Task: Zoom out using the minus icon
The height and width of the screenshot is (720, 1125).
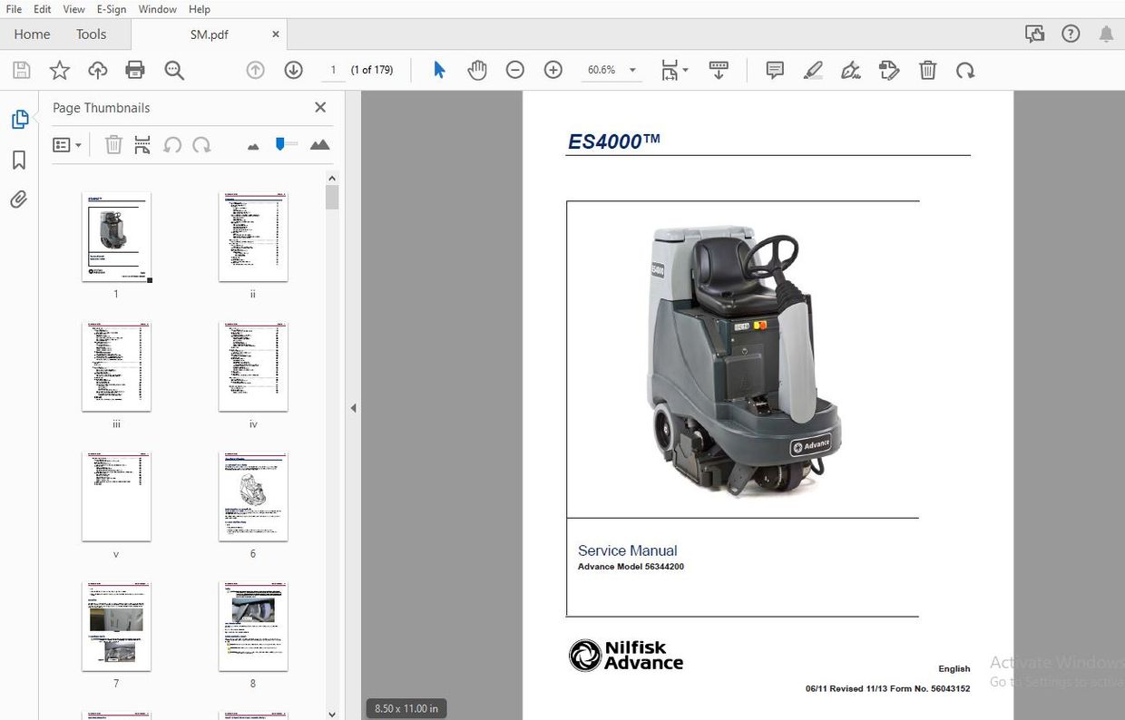Action: point(514,69)
